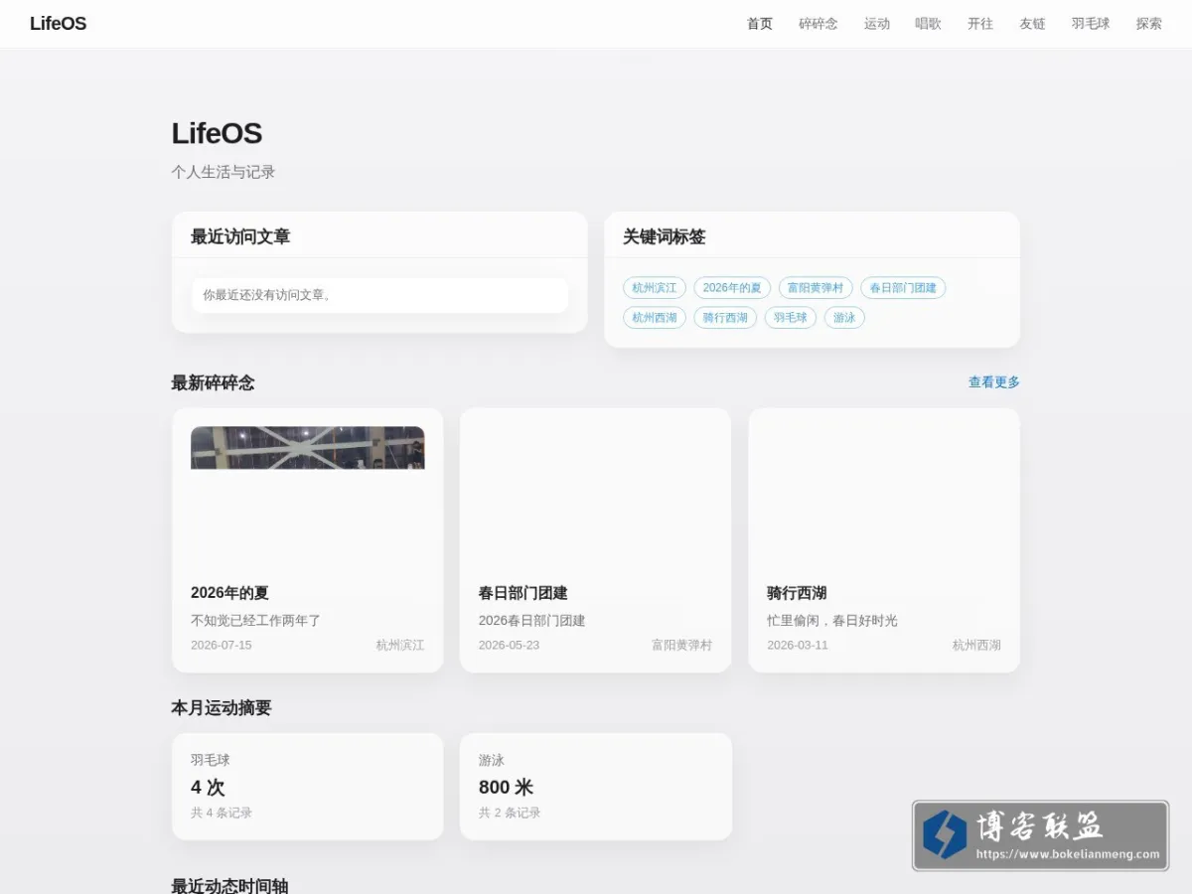The height and width of the screenshot is (894, 1192).
Task: Click the 共 2 条记录 text
Action: (x=510, y=813)
